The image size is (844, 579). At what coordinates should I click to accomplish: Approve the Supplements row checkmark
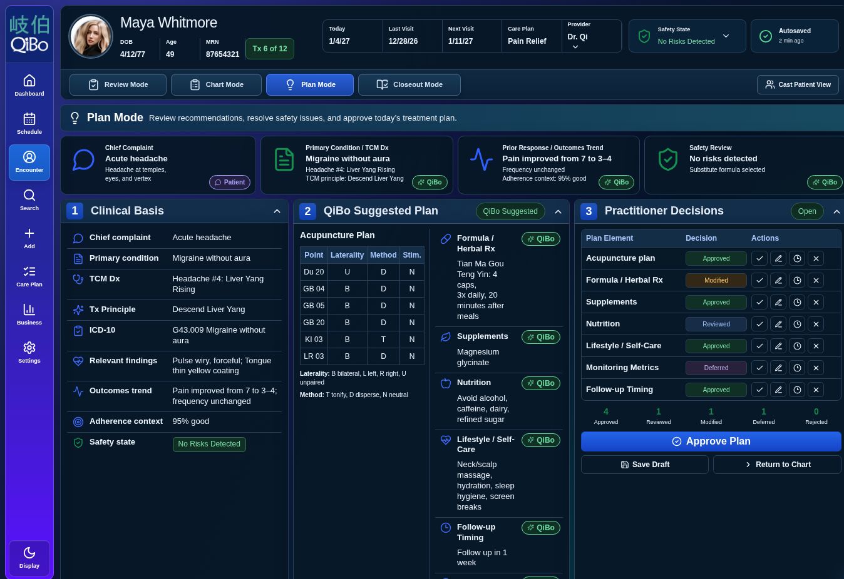point(759,302)
